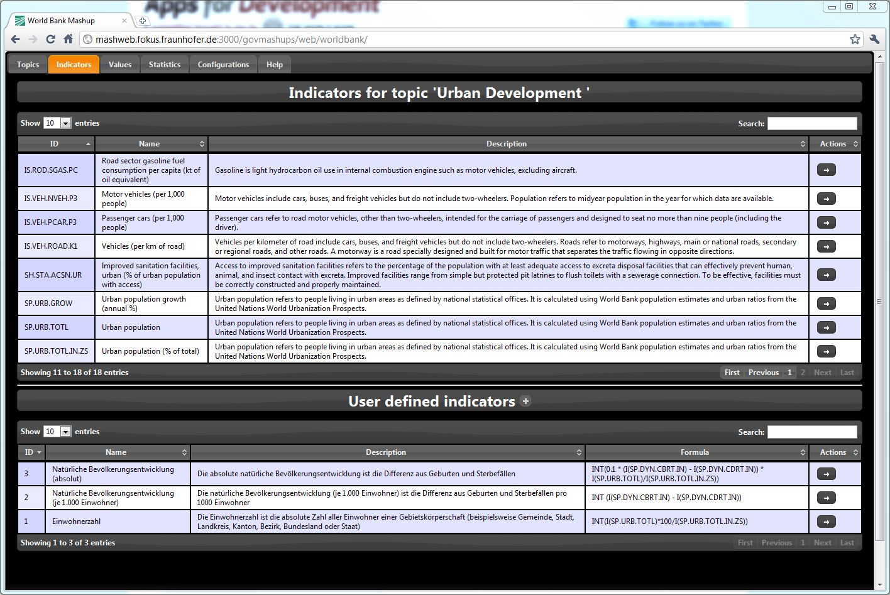
Task: Go to Previous page of topic indicators
Action: 764,373
